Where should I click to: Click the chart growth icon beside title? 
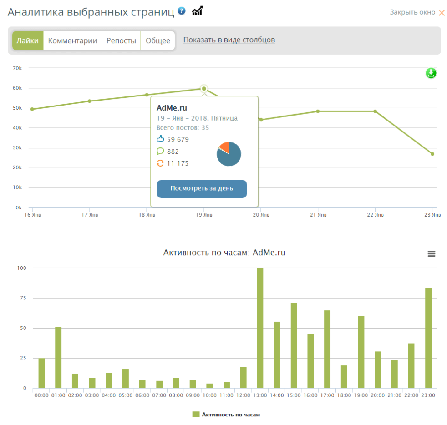coord(197,11)
